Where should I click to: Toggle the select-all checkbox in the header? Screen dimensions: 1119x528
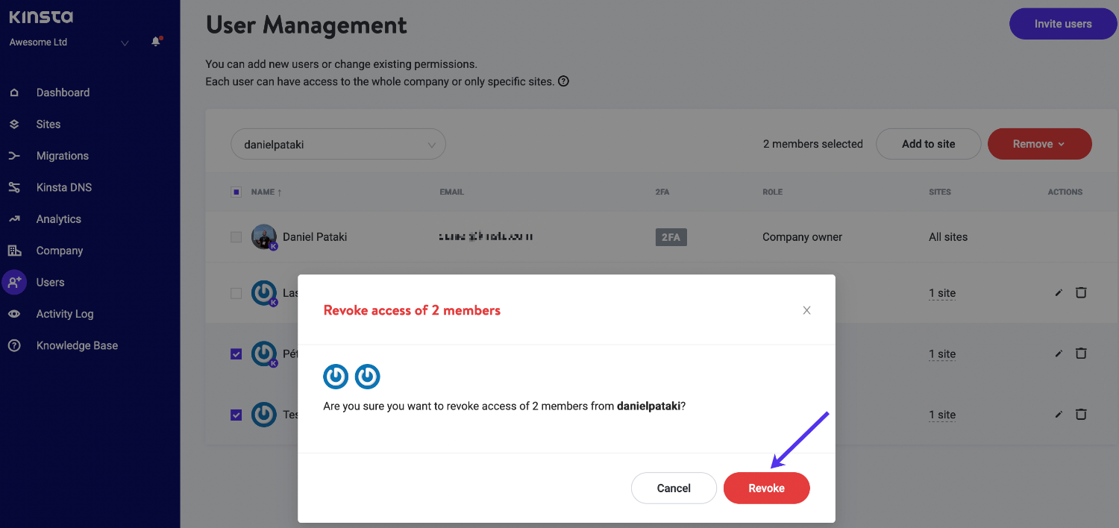pyautogui.click(x=236, y=192)
